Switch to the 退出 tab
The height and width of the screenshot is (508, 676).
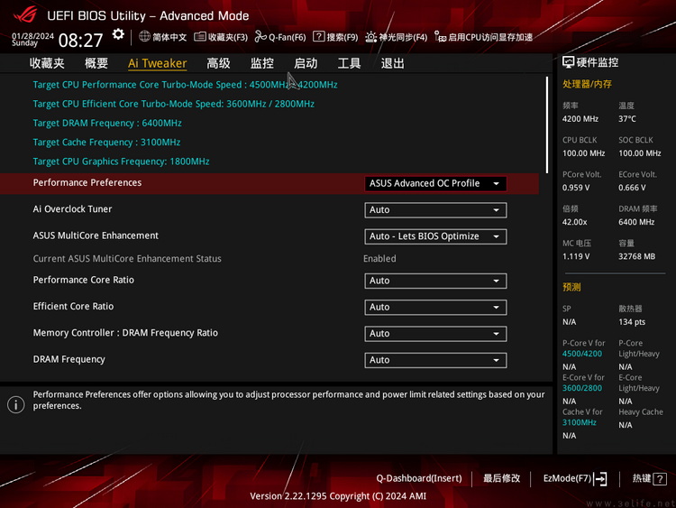pyautogui.click(x=393, y=63)
